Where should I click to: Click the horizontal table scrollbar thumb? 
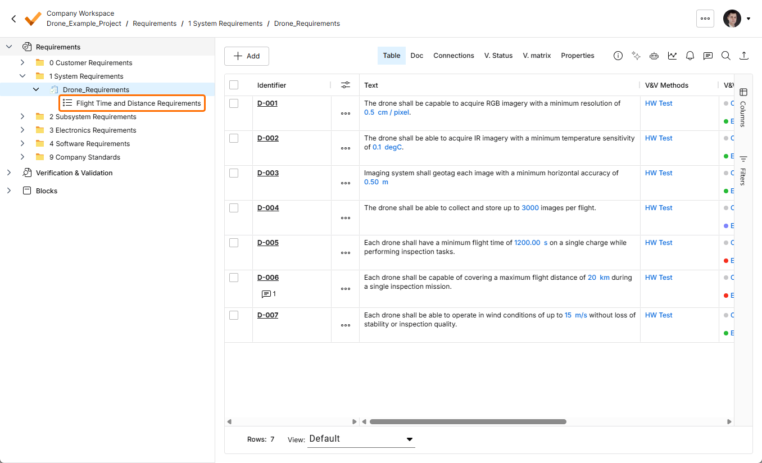tap(468, 421)
